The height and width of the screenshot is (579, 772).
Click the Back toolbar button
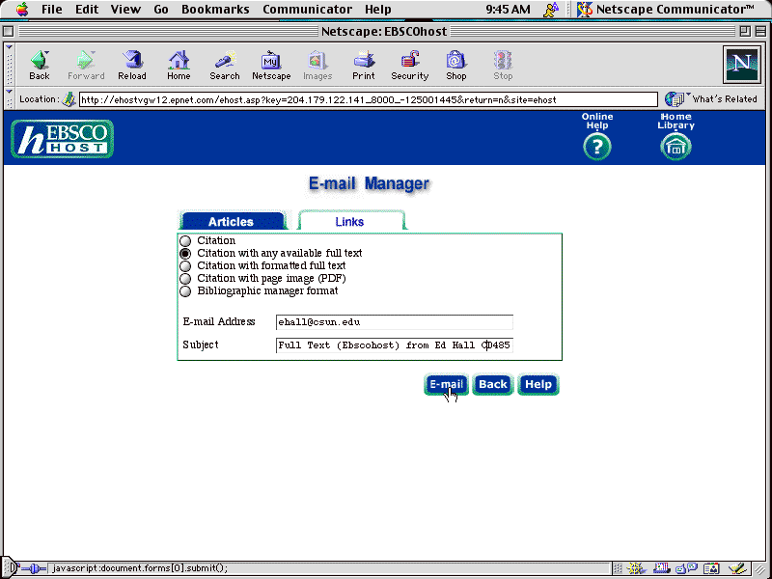[40, 66]
